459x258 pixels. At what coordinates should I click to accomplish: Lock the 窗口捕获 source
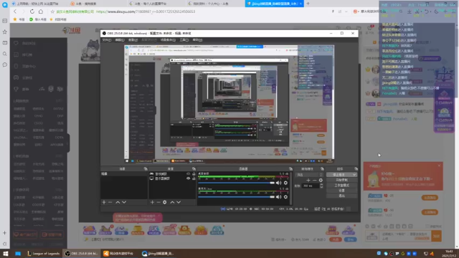coord(194,173)
